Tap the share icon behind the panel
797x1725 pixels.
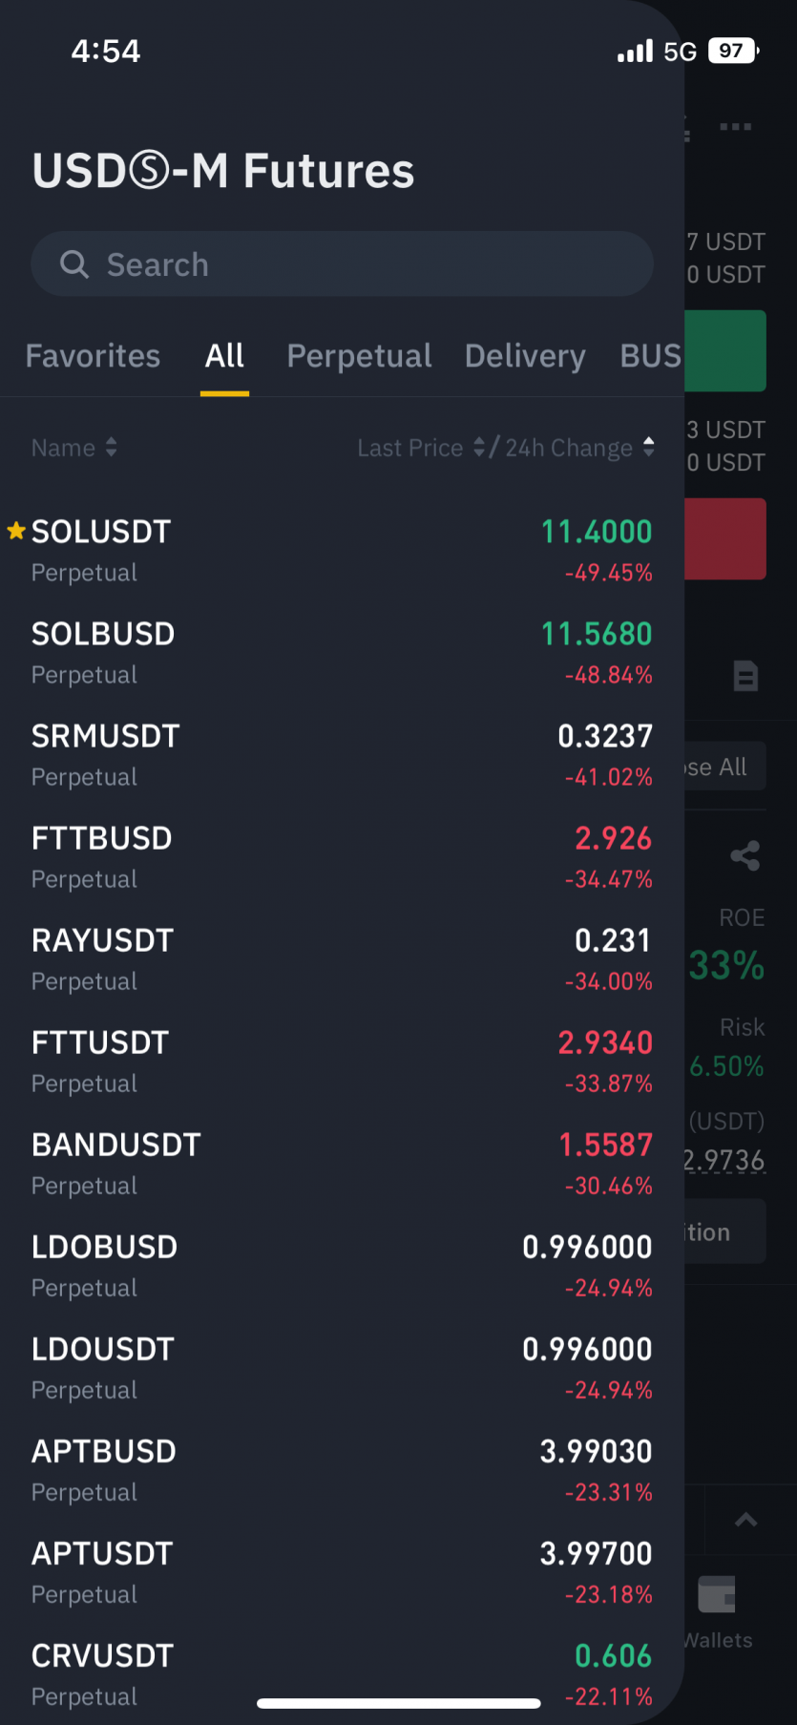(x=745, y=855)
